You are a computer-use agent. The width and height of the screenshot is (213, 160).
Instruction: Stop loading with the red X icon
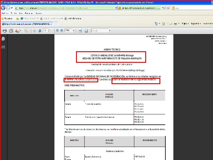coord(168,8)
